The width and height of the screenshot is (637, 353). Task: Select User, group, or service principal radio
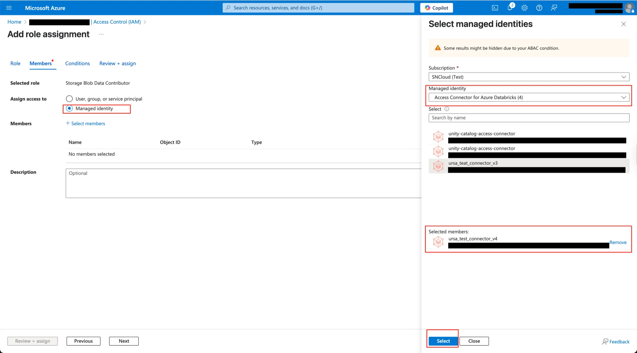69,99
